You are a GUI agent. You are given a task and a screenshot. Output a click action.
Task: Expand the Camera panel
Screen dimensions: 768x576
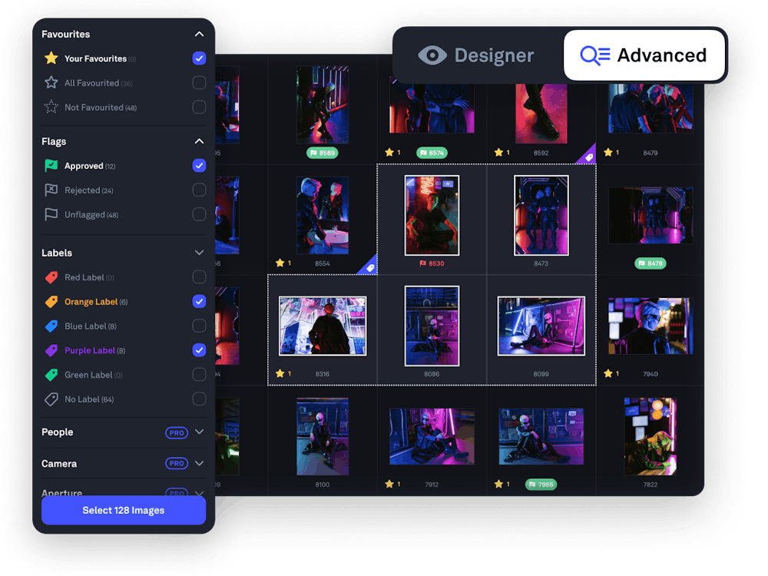tap(199, 464)
